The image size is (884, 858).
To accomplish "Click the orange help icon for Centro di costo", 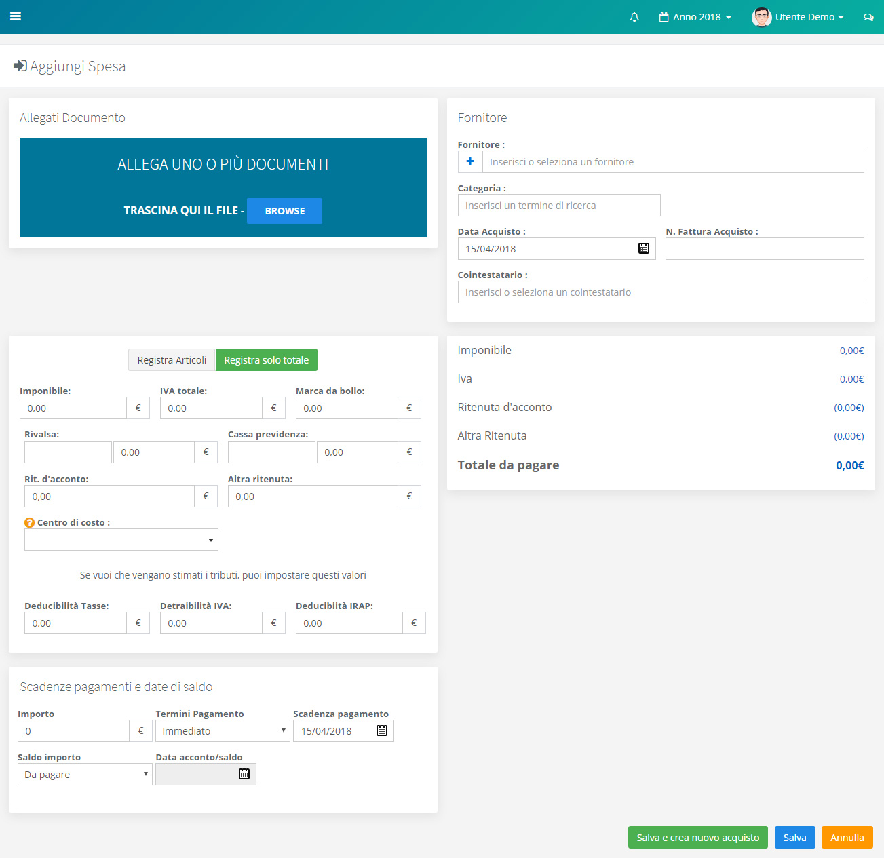I will click(x=29, y=522).
